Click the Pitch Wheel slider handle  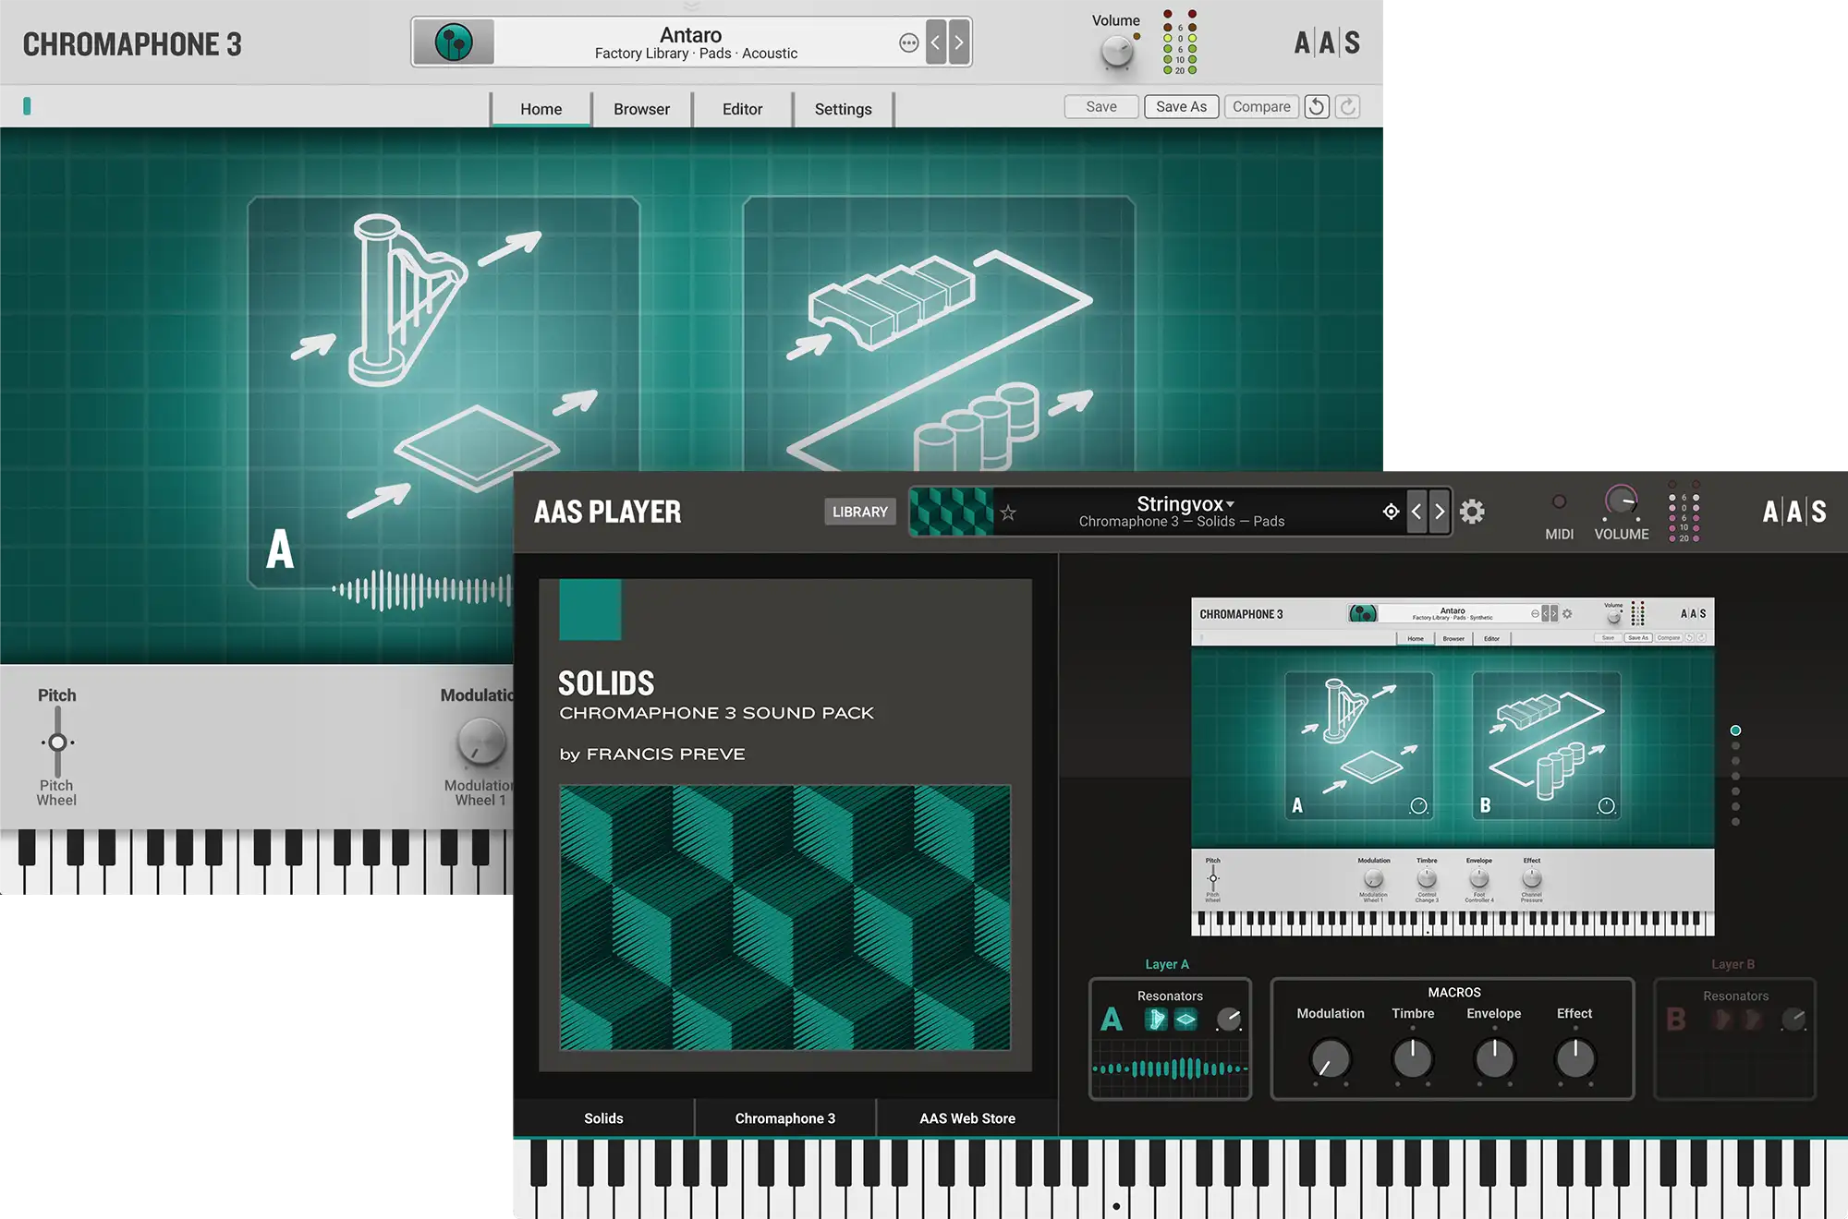click(x=57, y=742)
